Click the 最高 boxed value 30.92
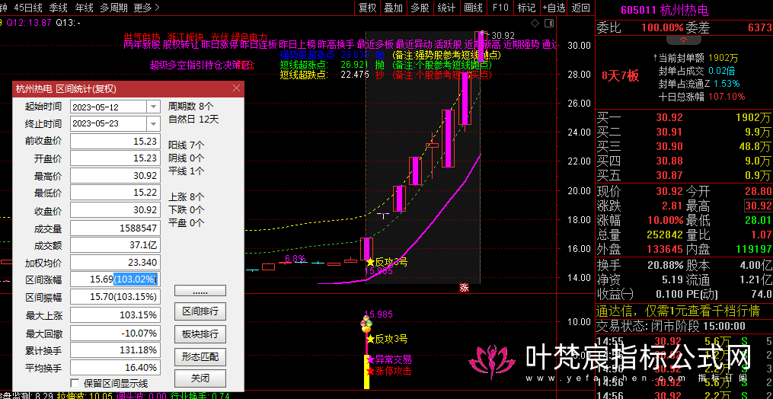The image size is (773, 399). coord(759,206)
